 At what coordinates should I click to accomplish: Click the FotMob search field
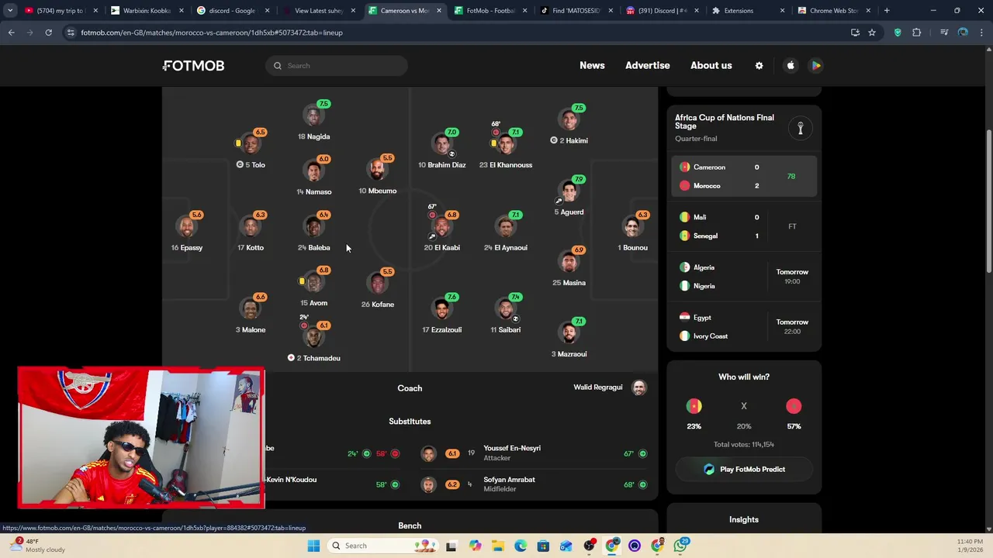tap(337, 66)
